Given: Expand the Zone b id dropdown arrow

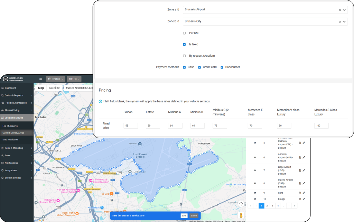Looking at the screenshot, I should 344,22.
